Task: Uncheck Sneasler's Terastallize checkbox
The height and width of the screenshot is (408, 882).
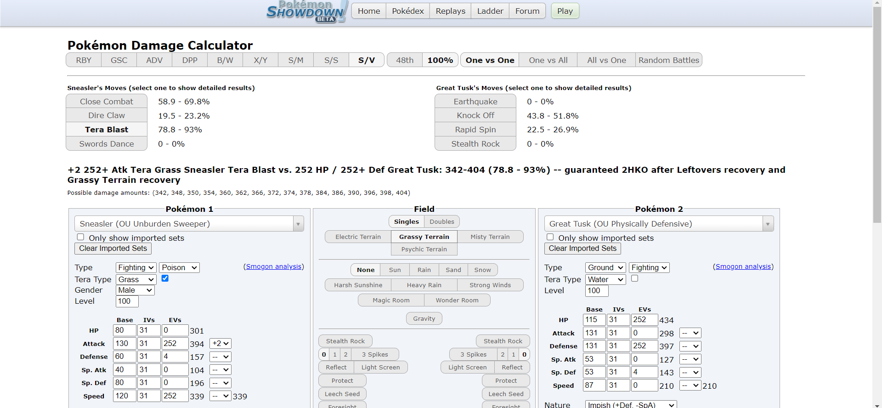Action: pyautogui.click(x=165, y=278)
